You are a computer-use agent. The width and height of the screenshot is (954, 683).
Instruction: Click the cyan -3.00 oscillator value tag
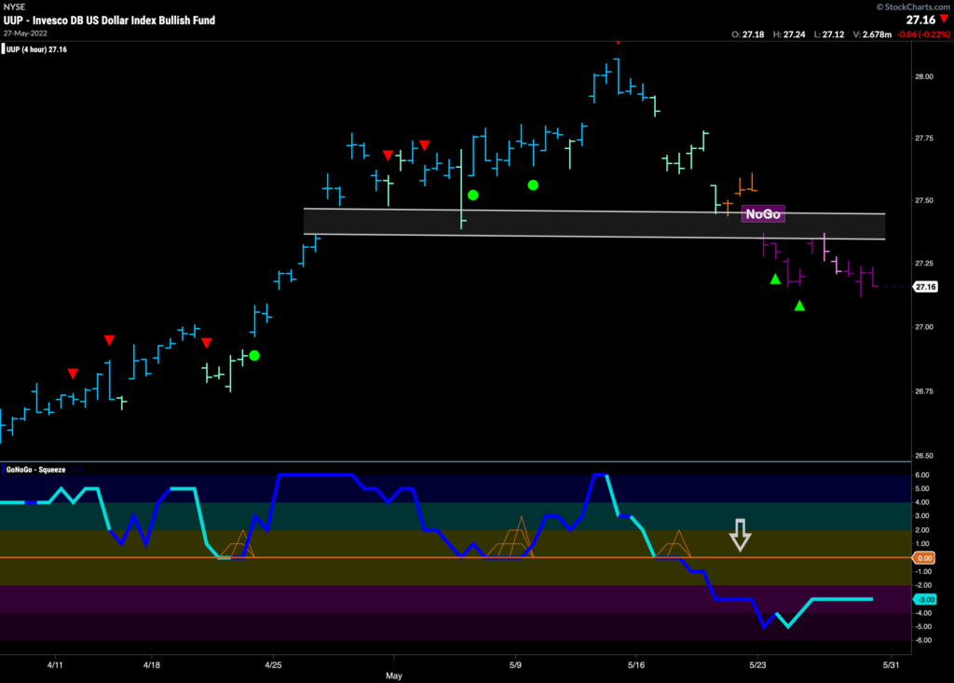pos(925,599)
